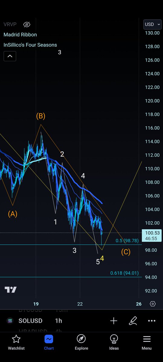Click the 118.00 price axis value

coord(152,114)
